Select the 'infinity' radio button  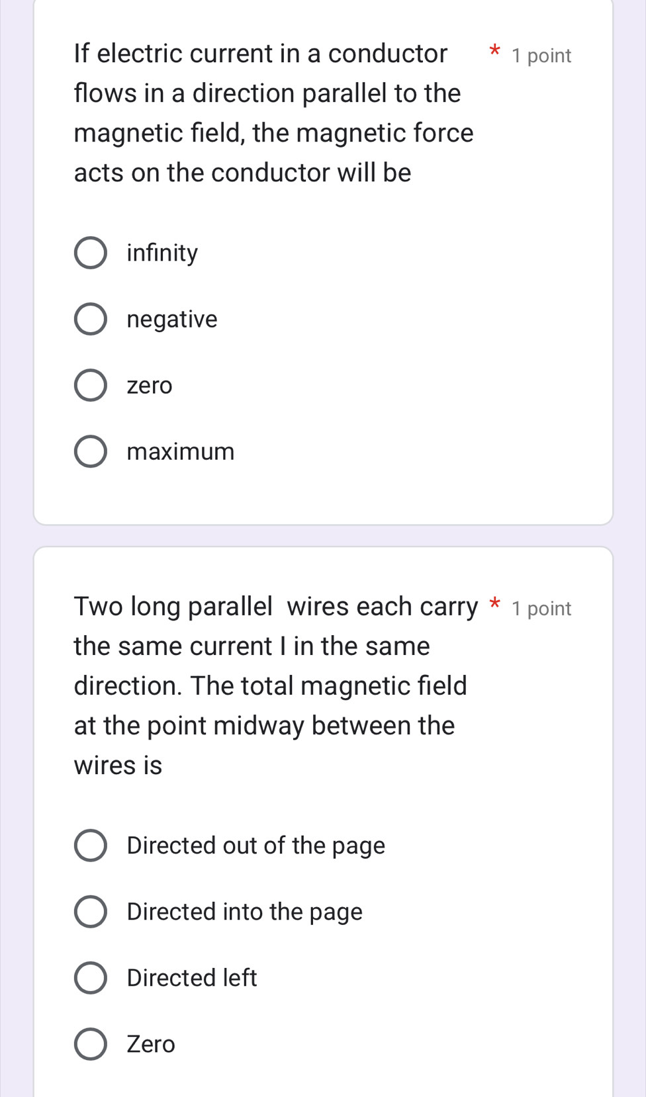90,253
